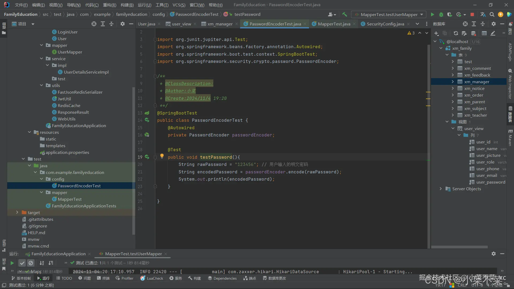Click the green Run button in main toolbar
The width and height of the screenshot is (514, 289).
[432, 14]
